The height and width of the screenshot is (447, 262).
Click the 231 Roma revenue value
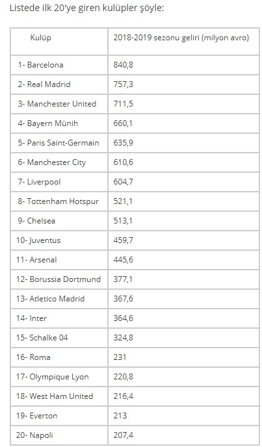coord(120,357)
